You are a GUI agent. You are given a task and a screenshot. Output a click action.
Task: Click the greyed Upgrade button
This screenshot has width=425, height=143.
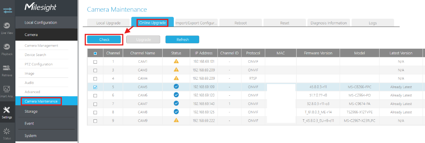coord(143,40)
